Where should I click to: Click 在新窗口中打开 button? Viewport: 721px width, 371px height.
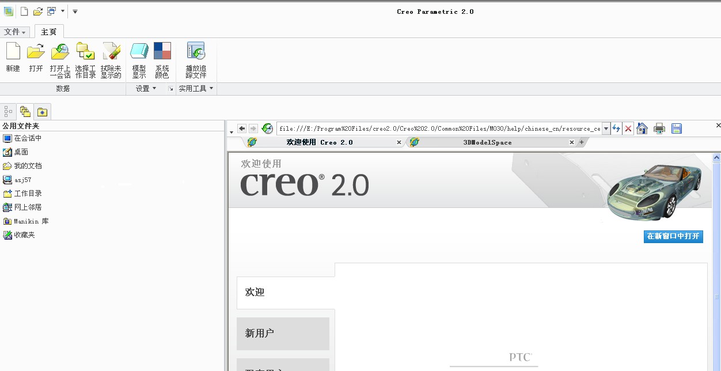tap(673, 236)
